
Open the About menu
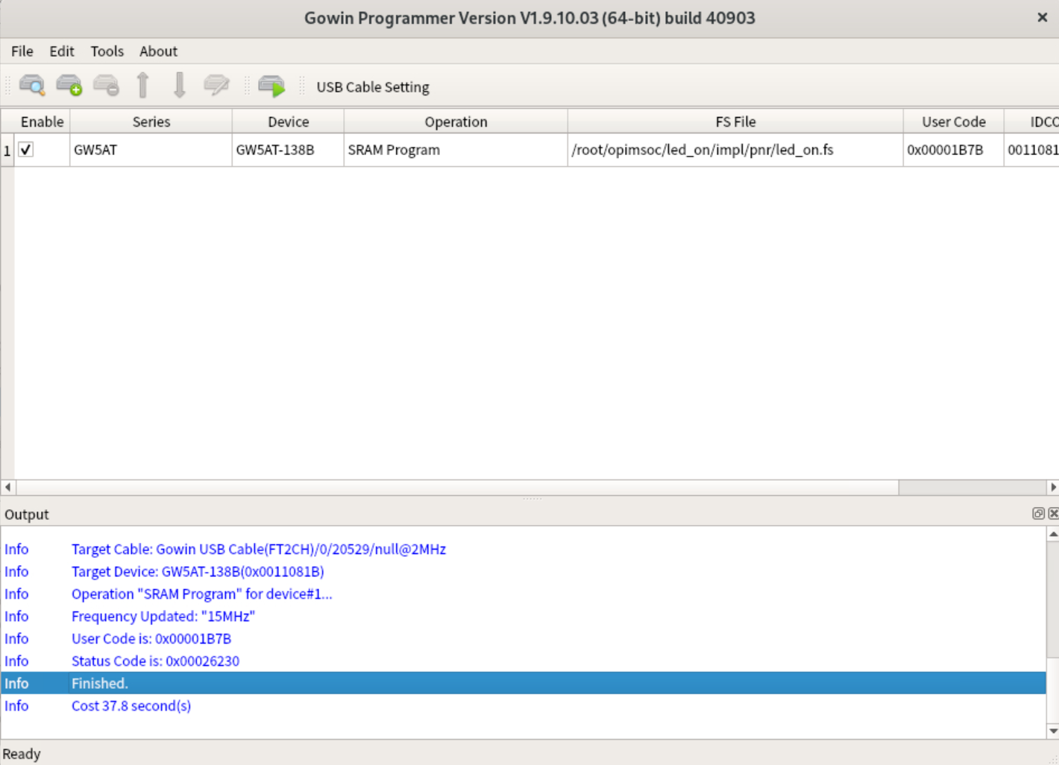coord(158,51)
